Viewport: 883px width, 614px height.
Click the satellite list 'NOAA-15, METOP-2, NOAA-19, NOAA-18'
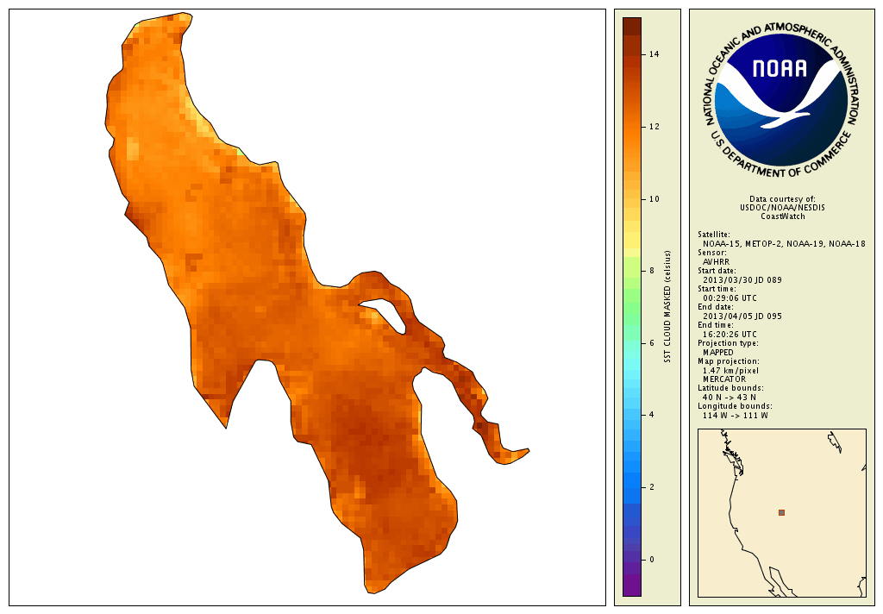click(784, 244)
